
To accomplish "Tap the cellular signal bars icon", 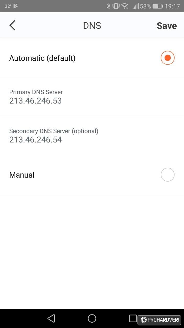I will click(x=135, y=6).
